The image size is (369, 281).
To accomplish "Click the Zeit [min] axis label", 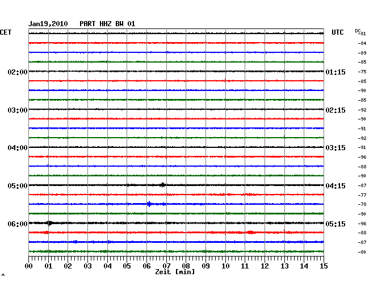I will point(174,272).
